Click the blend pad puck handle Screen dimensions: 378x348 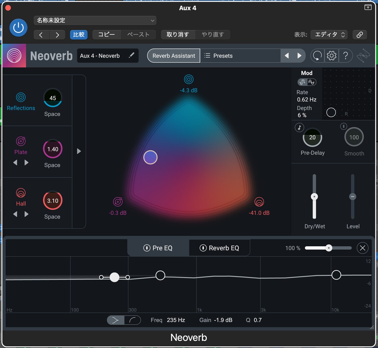click(150, 157)
